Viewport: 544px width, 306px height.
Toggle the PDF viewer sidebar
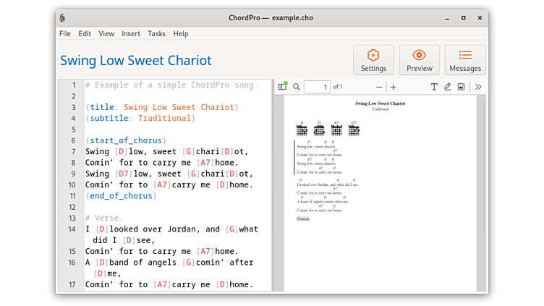[x=282, y=87]
